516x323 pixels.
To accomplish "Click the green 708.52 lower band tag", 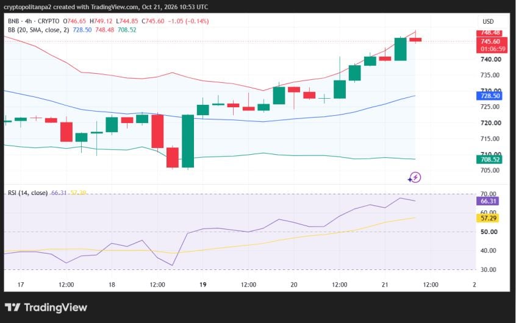I will point(489,160).
